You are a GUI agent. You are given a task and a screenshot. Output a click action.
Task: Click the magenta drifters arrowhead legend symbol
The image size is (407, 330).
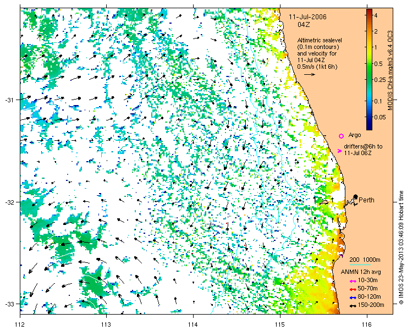[x=339, y=151]
